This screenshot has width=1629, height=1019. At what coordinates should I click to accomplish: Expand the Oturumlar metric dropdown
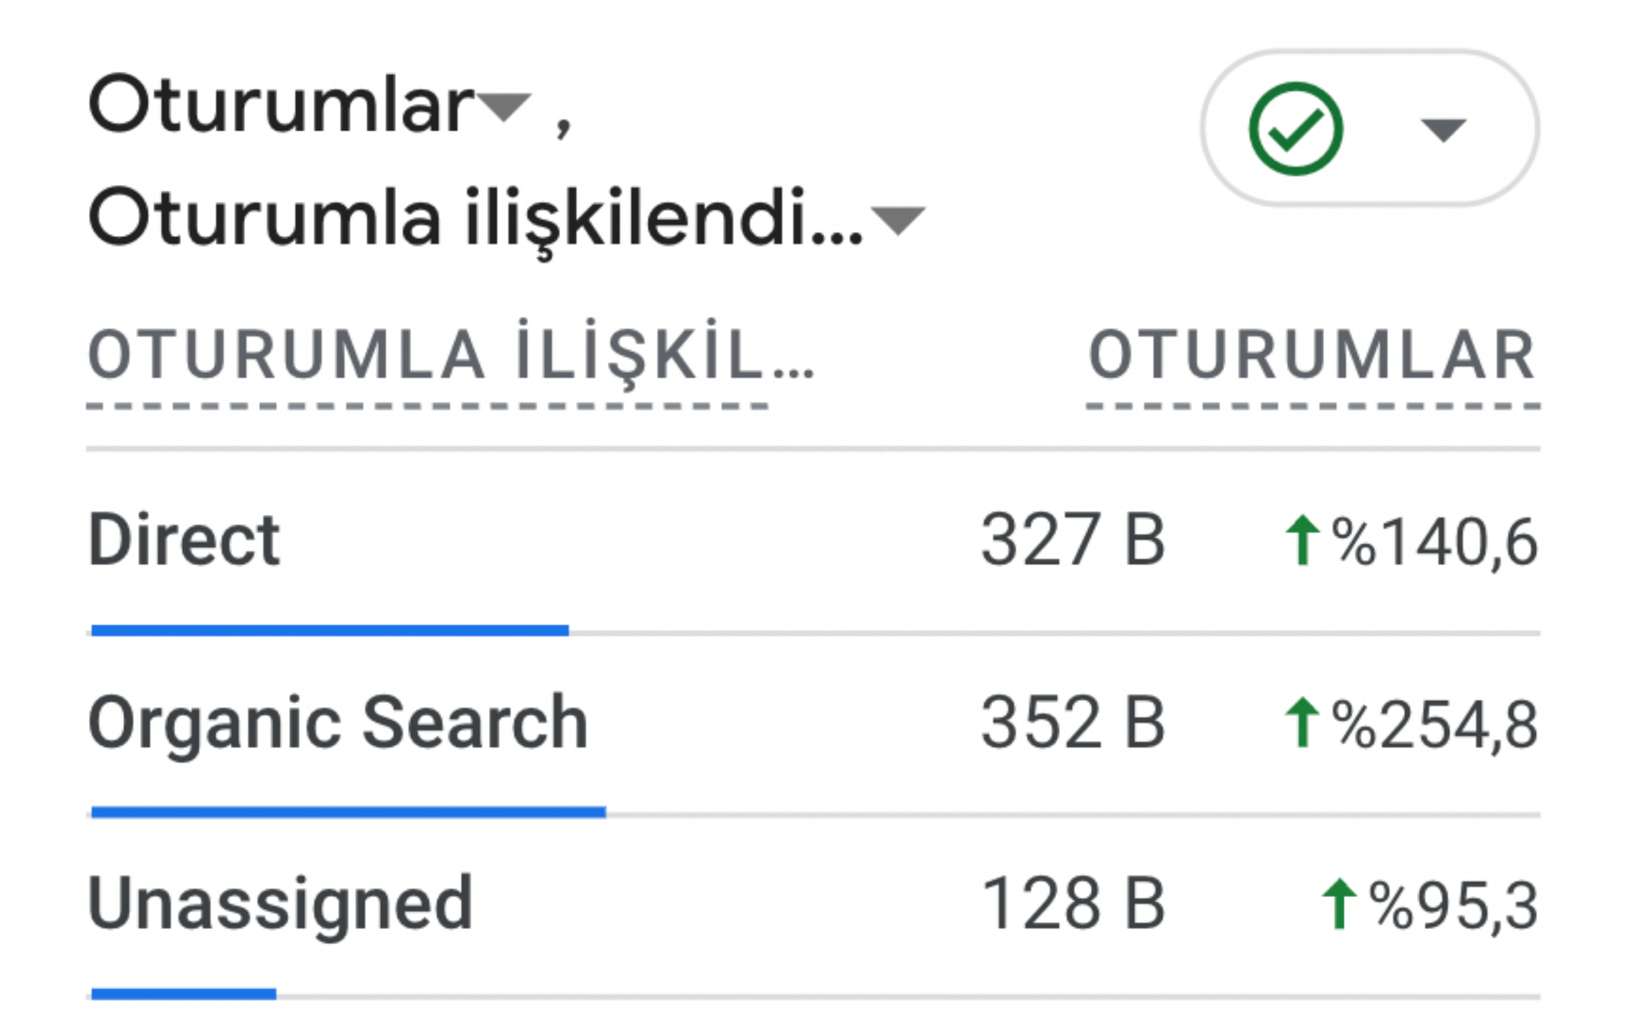pos(505,106)
